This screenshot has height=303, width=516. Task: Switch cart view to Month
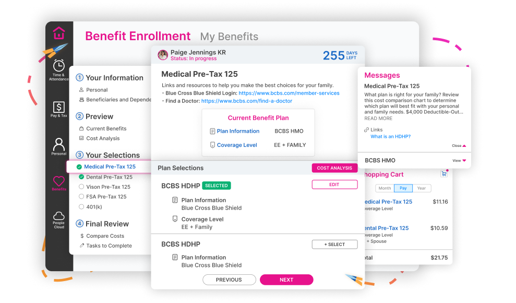tap(385, 188)
